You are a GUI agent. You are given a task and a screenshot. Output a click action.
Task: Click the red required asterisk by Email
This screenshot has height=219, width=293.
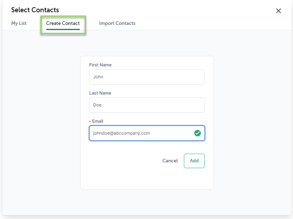90,121
